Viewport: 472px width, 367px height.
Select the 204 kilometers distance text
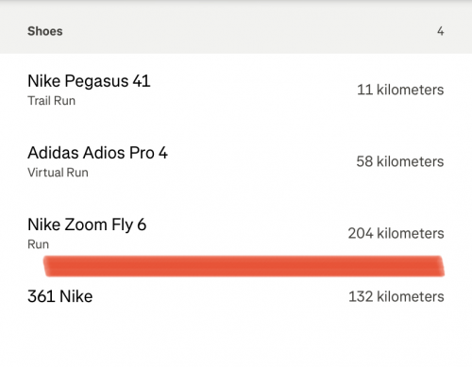point(396,233)
